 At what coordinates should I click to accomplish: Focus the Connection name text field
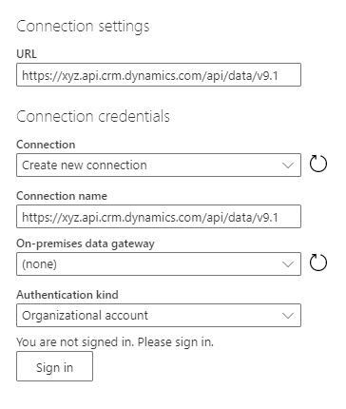tap(159, 217)
